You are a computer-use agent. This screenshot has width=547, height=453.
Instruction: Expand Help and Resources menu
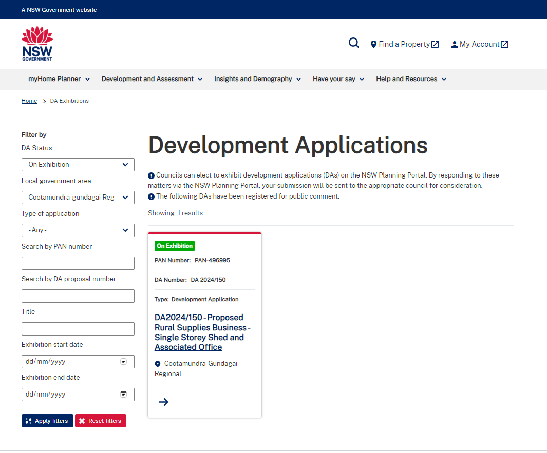click(x=411, y=79)
